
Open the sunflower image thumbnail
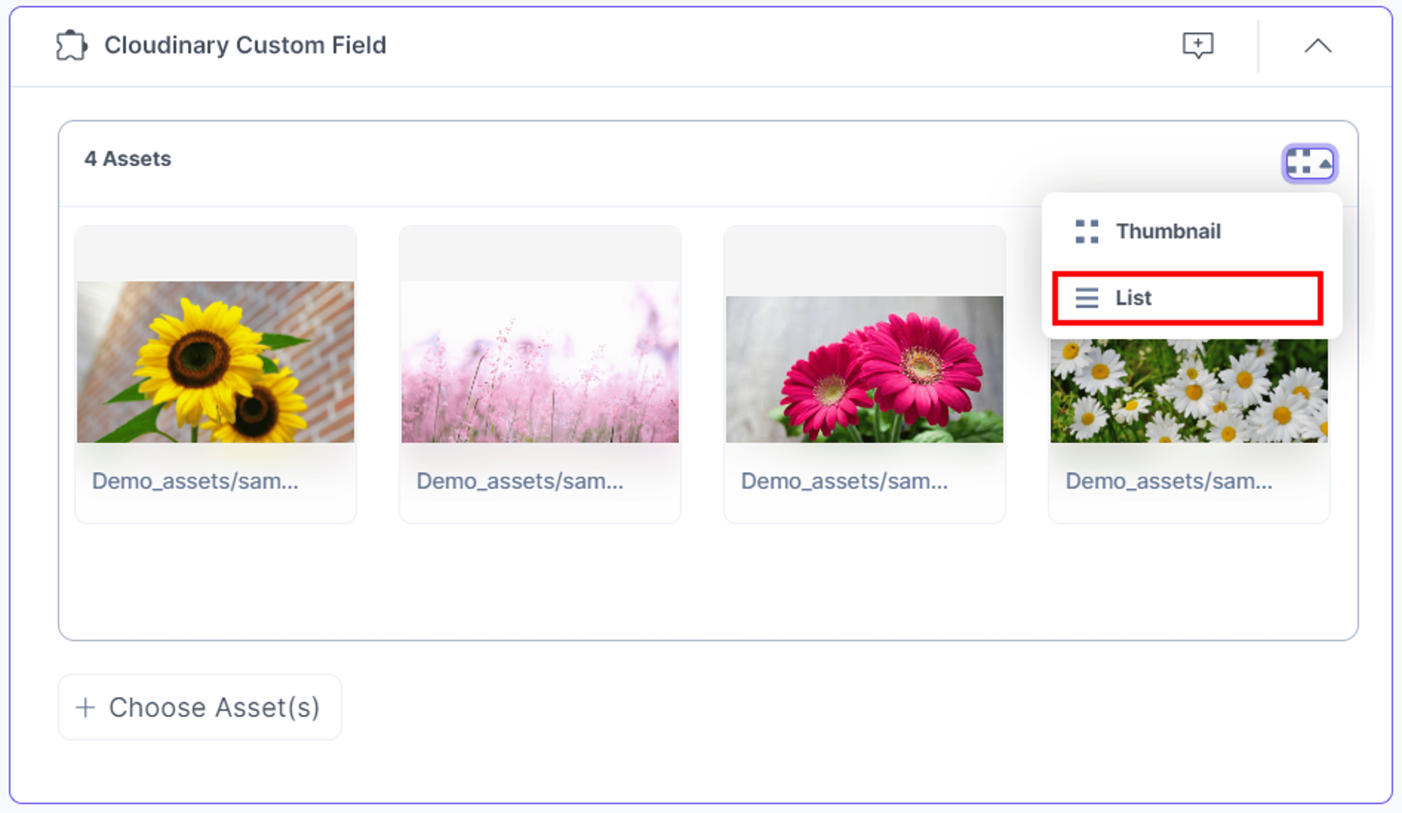215,362
